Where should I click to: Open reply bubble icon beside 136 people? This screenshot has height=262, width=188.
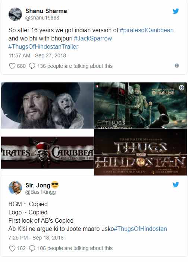pyautogui.click(x=32, y=66)
